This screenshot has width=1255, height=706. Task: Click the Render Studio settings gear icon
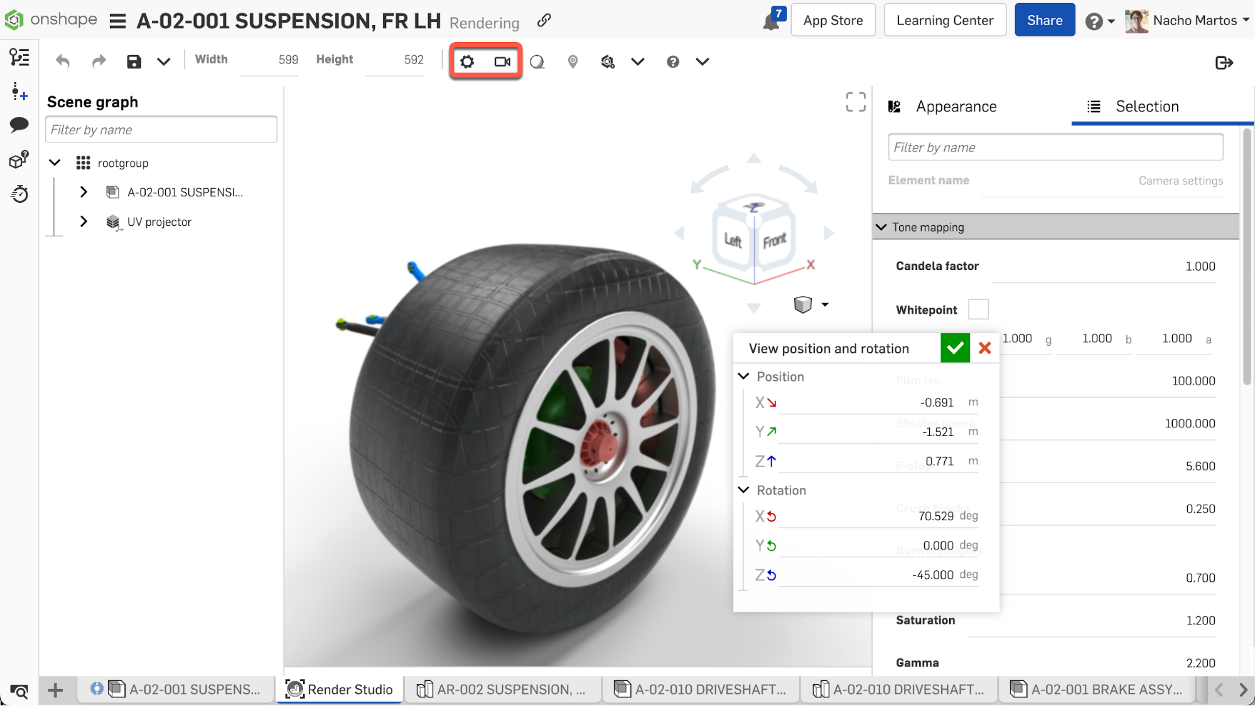click(467, 60)
